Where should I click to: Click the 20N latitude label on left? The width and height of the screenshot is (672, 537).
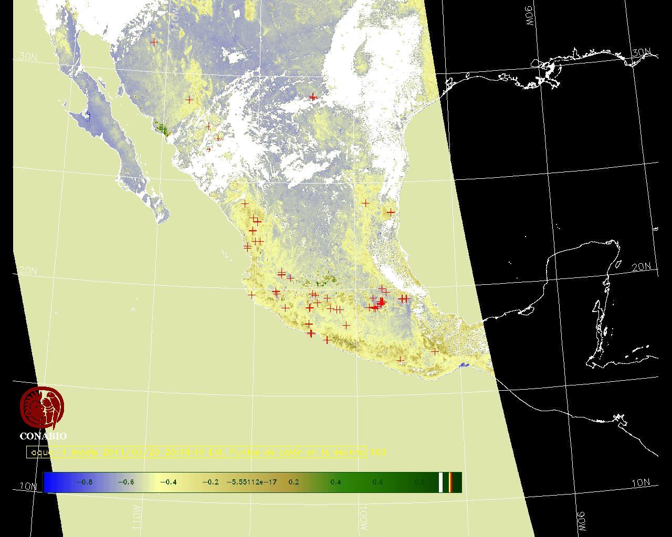pyautogui.click(x=28, y=271)
